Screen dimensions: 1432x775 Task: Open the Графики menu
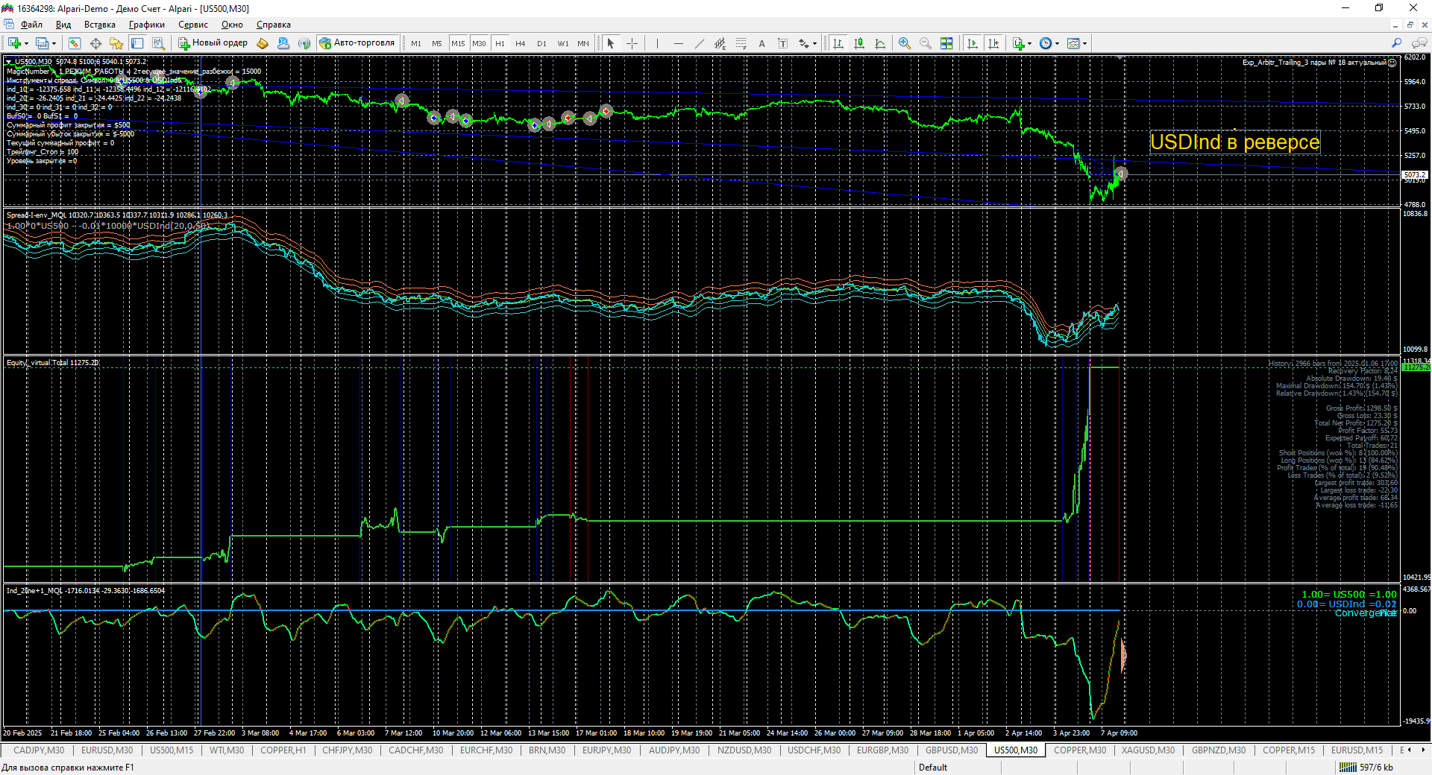pos(146,25)
